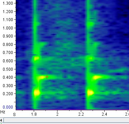The height and width of the screenshot is (124, 129).
Task: Click the 2.2 time axis label
Action: click(81, 114)
